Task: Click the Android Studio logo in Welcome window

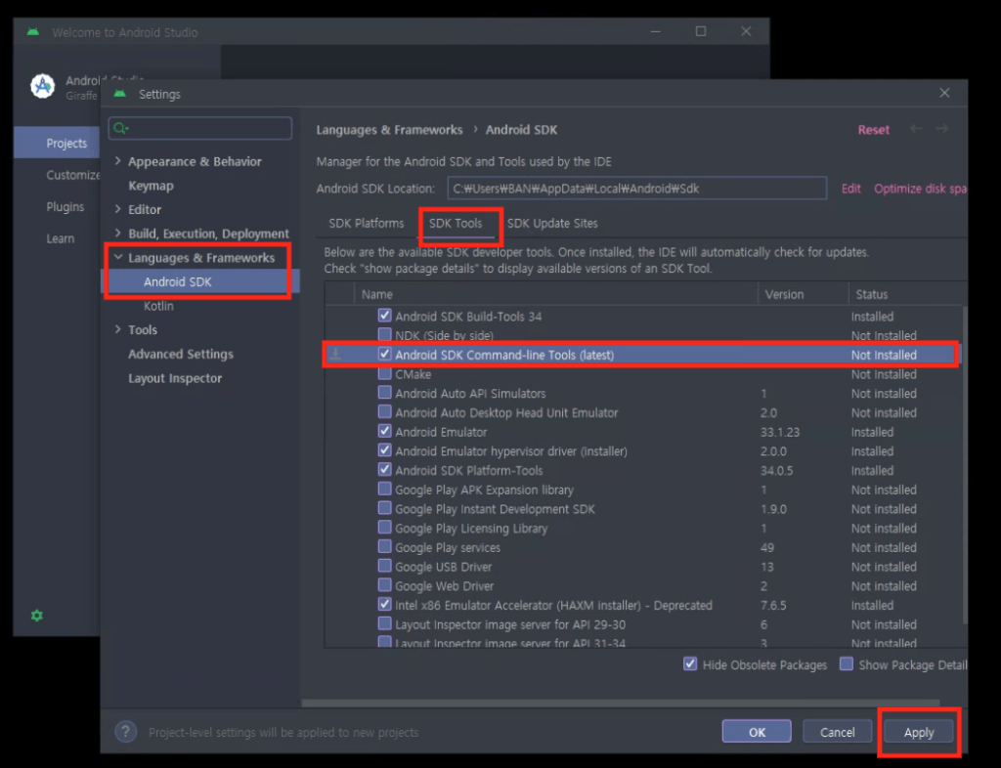Action: 43,85
